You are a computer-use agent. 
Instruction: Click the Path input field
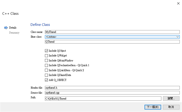(103, 99)
